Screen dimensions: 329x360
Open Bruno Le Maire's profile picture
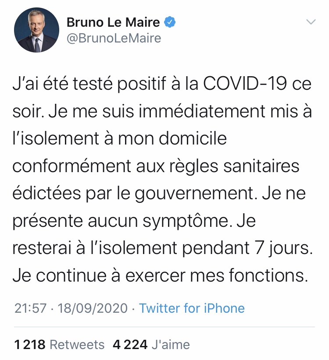[36, 30]
